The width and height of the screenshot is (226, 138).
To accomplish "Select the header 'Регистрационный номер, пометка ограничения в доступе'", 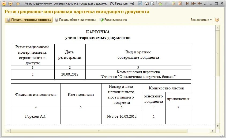I will [33, 55].
